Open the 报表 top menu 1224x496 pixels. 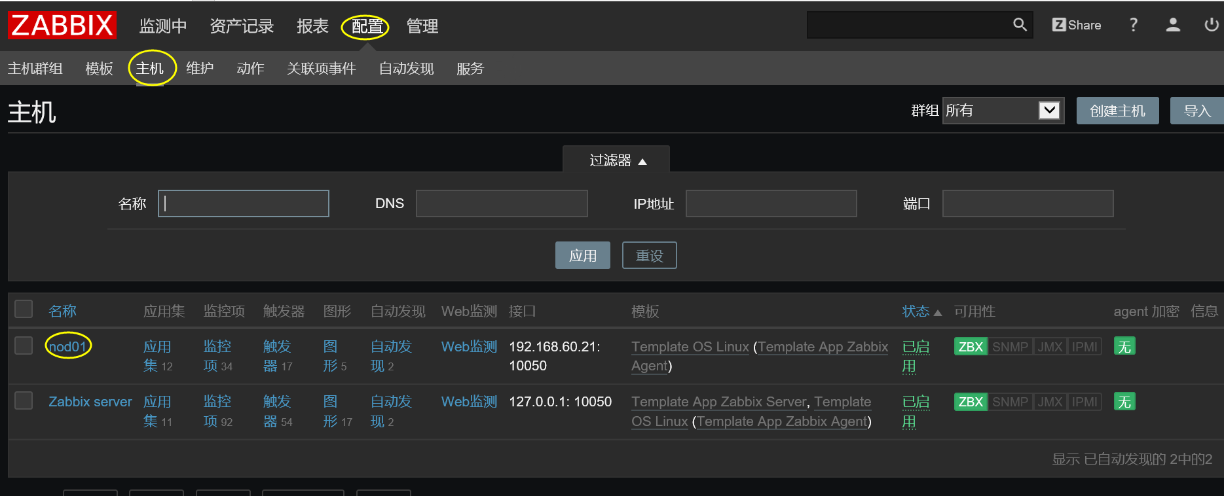[x=312, y=26]
